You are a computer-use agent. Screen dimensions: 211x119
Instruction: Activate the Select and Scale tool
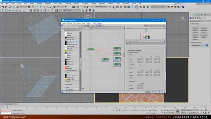(x=51, y=7)
